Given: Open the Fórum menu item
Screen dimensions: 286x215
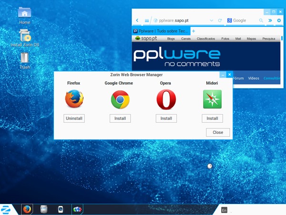Looking at the screenshot, I should (238, 78).
